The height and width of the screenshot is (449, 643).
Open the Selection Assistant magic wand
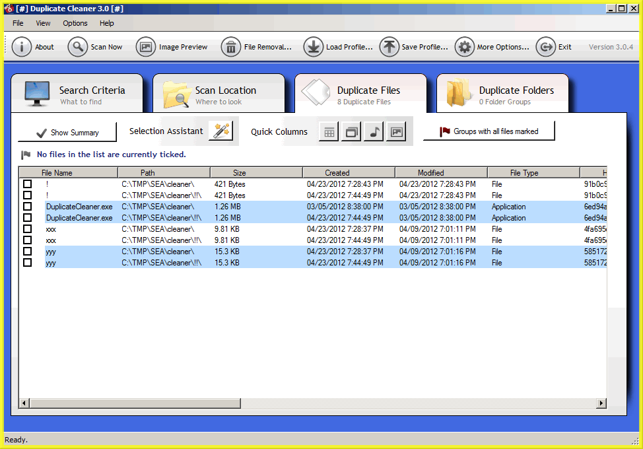pos(220,131)
